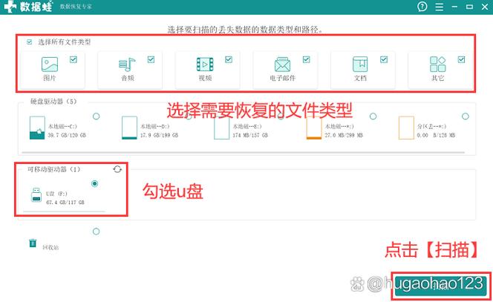
Task: Toggle 选择所有文件类型 checkbox
Action: (x=29, y=42)
